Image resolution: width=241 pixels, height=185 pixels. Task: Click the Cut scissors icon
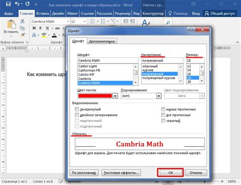click(x=22, y=21)
